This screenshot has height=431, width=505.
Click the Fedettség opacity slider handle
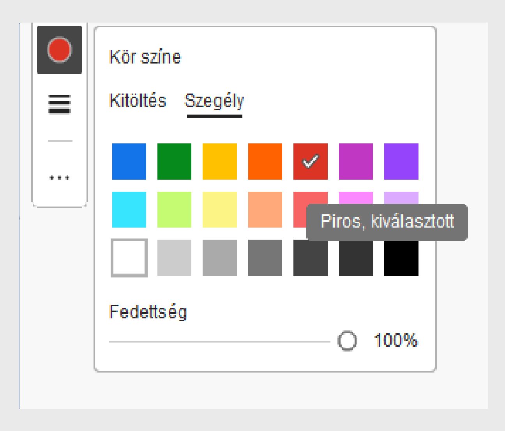pos(346,341)
